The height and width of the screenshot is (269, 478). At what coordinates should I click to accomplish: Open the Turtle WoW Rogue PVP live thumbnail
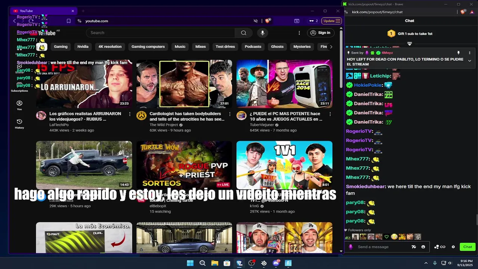pyautogui.click(x=184, y=165)
